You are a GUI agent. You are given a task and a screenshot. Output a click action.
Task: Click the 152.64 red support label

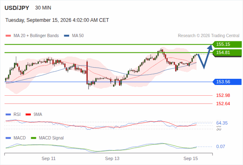click(x=223, y=104)
